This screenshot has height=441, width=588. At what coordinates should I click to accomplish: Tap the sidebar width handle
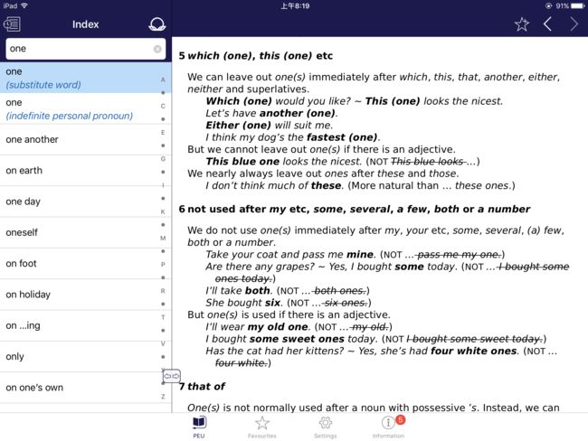point(171,376)
